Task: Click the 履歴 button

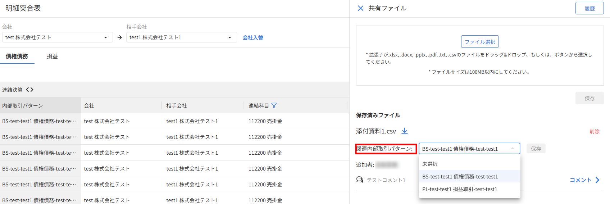Action: pos(589,8)
